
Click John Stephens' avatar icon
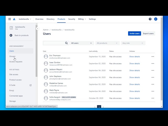coord(46,77)
